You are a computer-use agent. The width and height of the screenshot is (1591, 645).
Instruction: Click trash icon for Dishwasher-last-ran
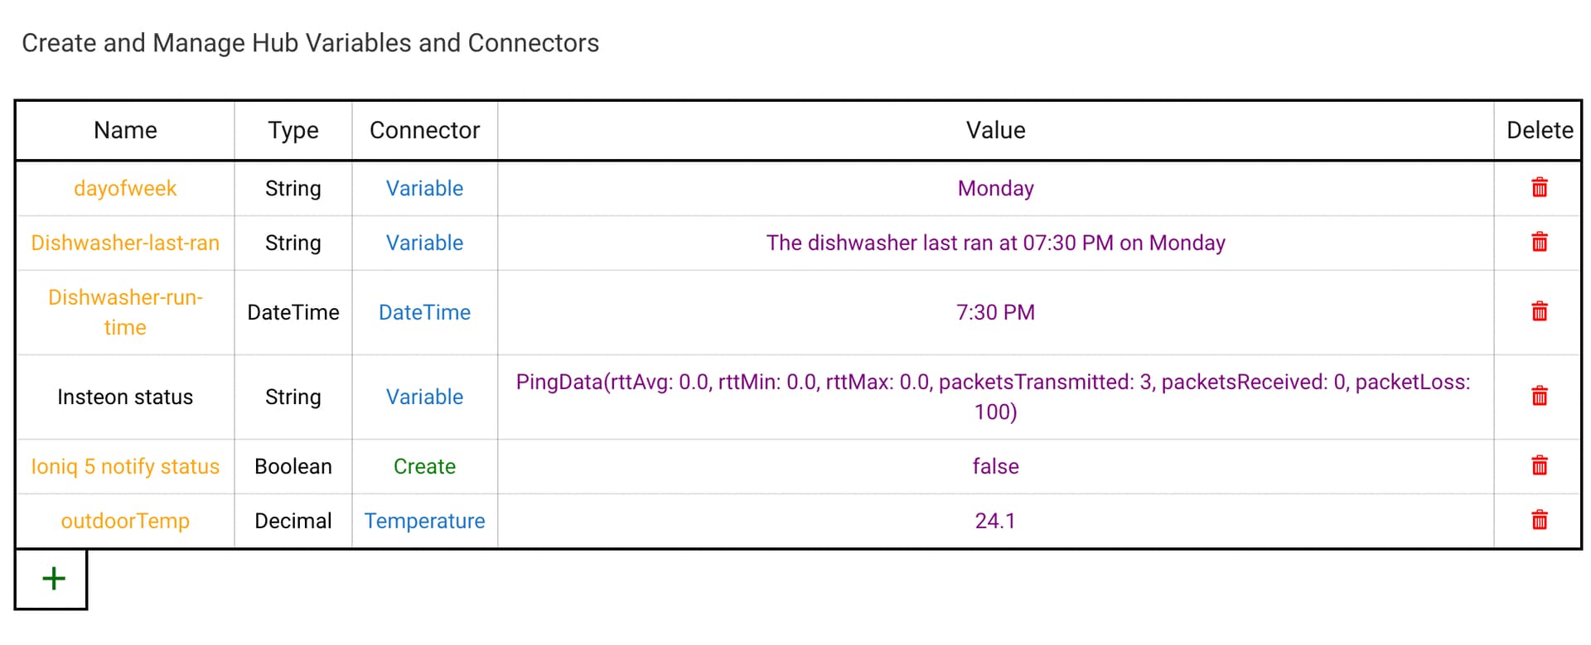pos(1539,243)
